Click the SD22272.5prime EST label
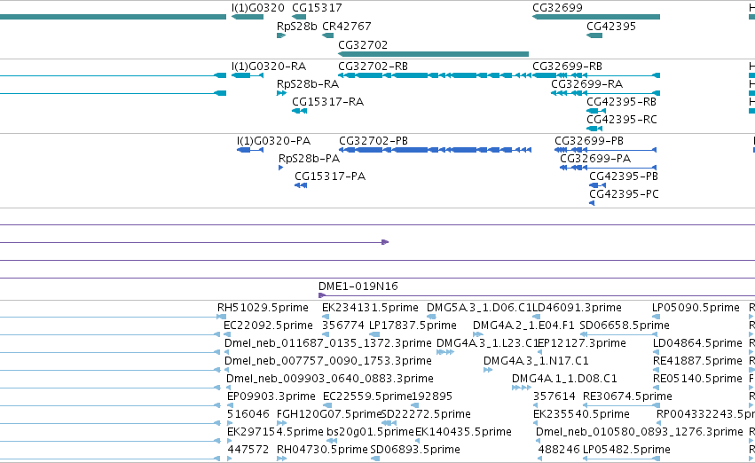The image size is (755, 463). pos(426,414)
